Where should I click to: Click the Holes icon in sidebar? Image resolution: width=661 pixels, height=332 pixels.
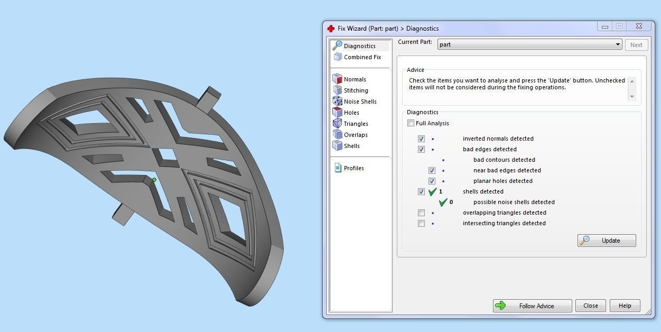[x=337, y=113]
